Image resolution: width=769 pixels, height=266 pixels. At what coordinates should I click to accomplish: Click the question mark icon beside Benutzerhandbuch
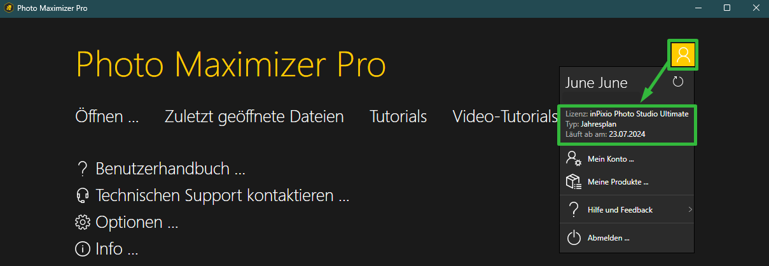[81, 169]
